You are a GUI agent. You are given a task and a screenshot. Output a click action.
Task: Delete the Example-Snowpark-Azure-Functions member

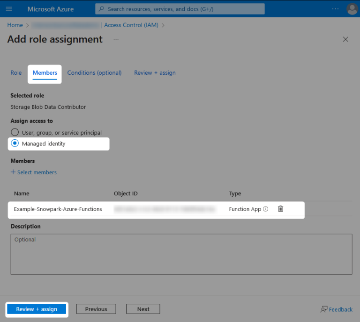[280, 209]
